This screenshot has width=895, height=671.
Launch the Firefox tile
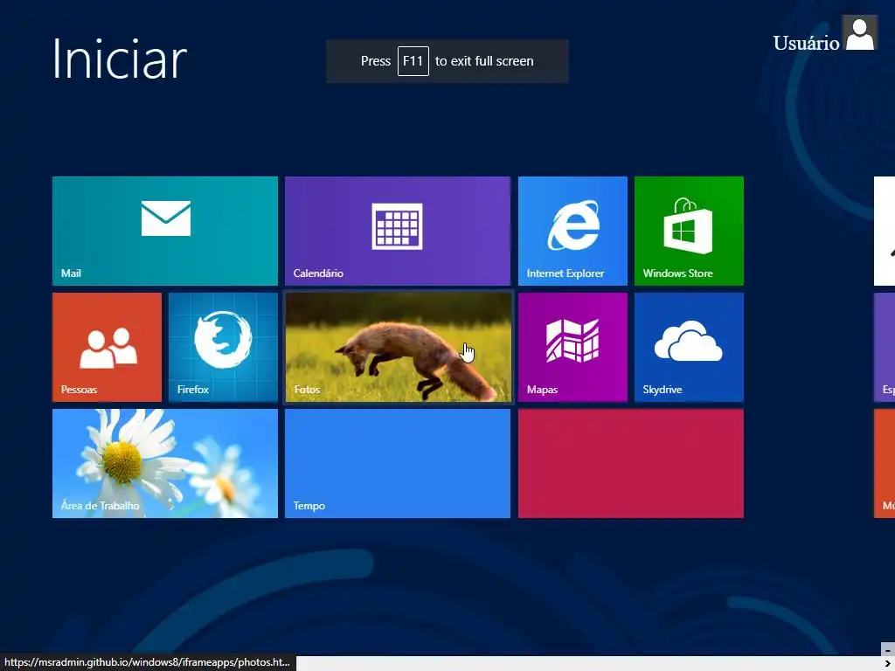click(x=223, y=348)
